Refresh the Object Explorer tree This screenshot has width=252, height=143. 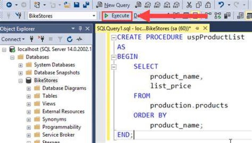click(x=69, y=39)
